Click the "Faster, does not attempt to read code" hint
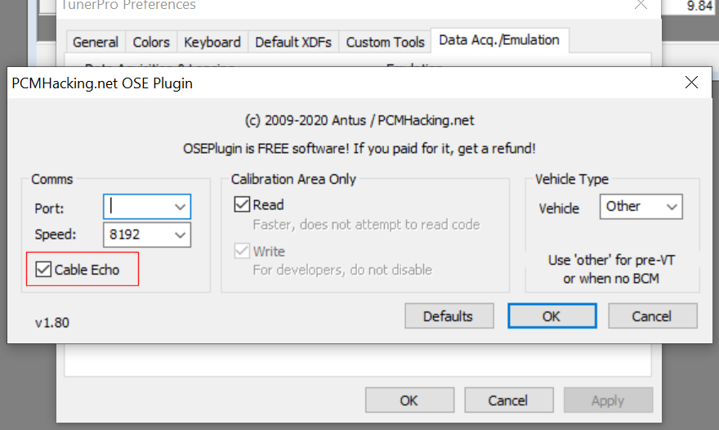This screenshot has height=430, width=719. click(366, 225)
